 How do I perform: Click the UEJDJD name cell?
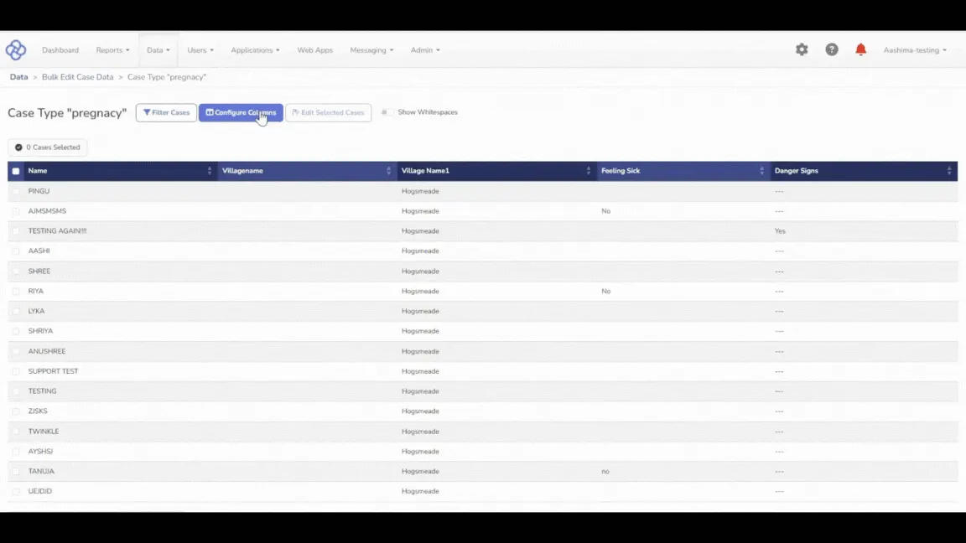pyautogui.click(x=40, y=491)
